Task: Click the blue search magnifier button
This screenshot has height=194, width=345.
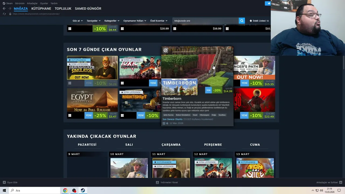Action: point(242,21)
